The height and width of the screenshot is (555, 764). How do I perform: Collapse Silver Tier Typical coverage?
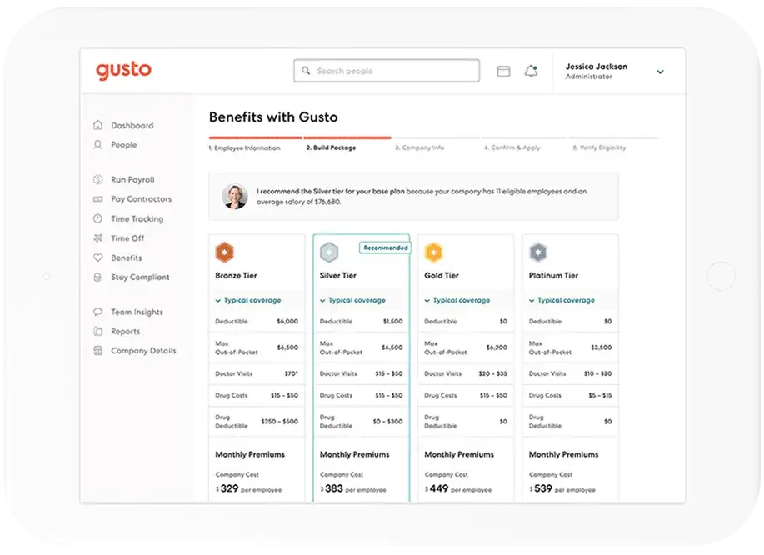point(352,300)
